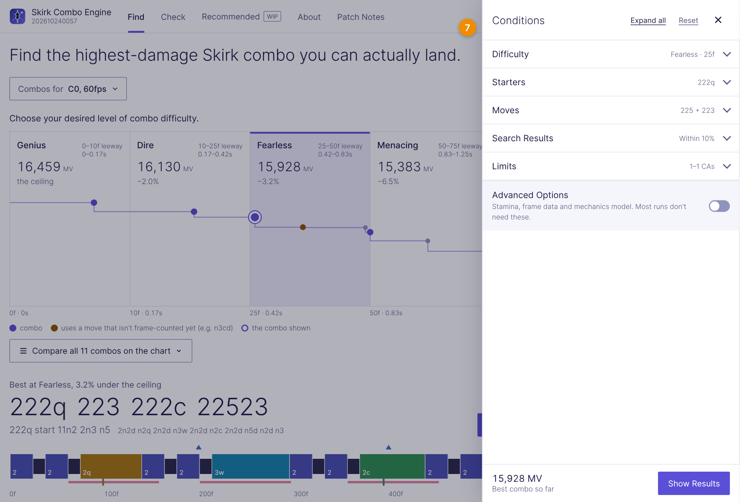The width and height of the screenshot is (748, 502).
Task: Expand the Moves section
Action: pyautogui.click(x=610, y=110)
